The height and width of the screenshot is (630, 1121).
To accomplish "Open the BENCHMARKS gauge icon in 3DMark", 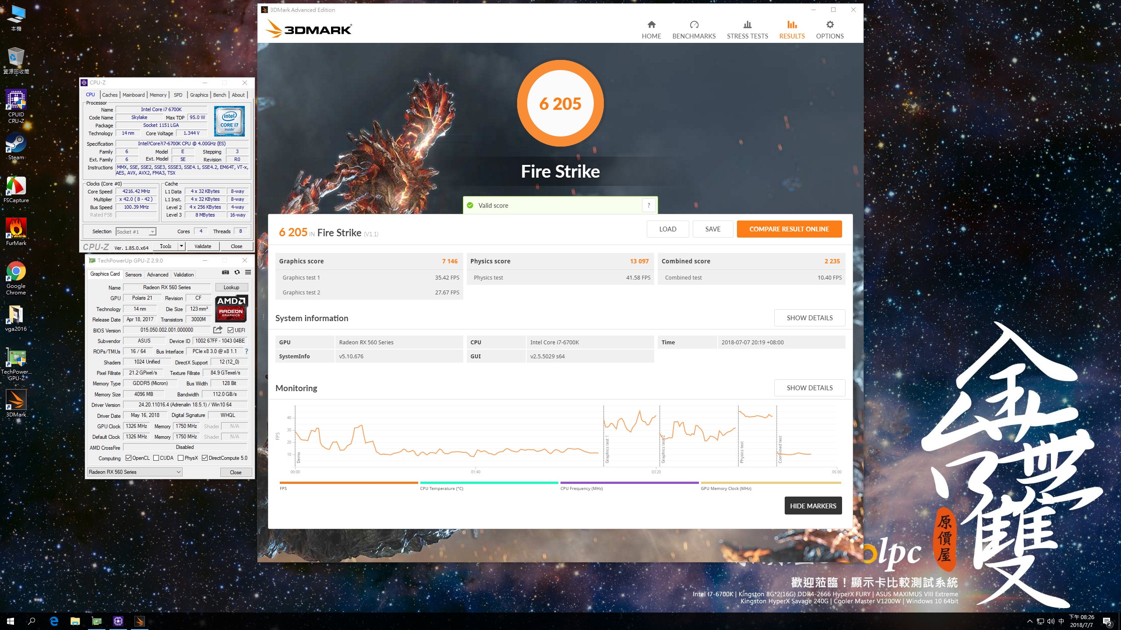I will coord(694,24).
